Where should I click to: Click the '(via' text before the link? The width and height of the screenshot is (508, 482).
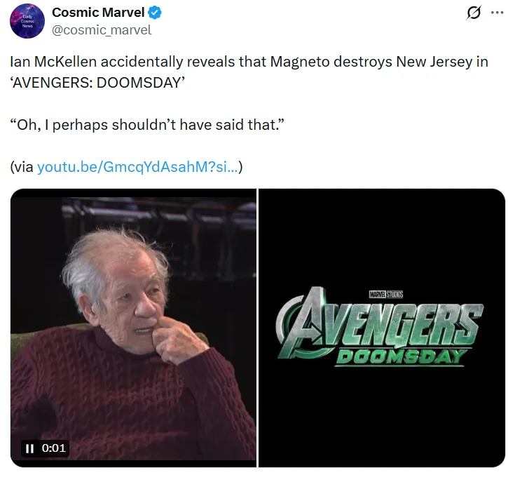pos(22,167)
